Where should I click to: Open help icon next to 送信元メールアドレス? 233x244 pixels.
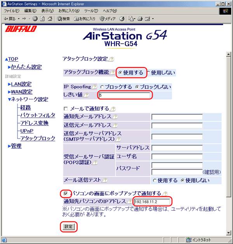[x=115, y=125]
